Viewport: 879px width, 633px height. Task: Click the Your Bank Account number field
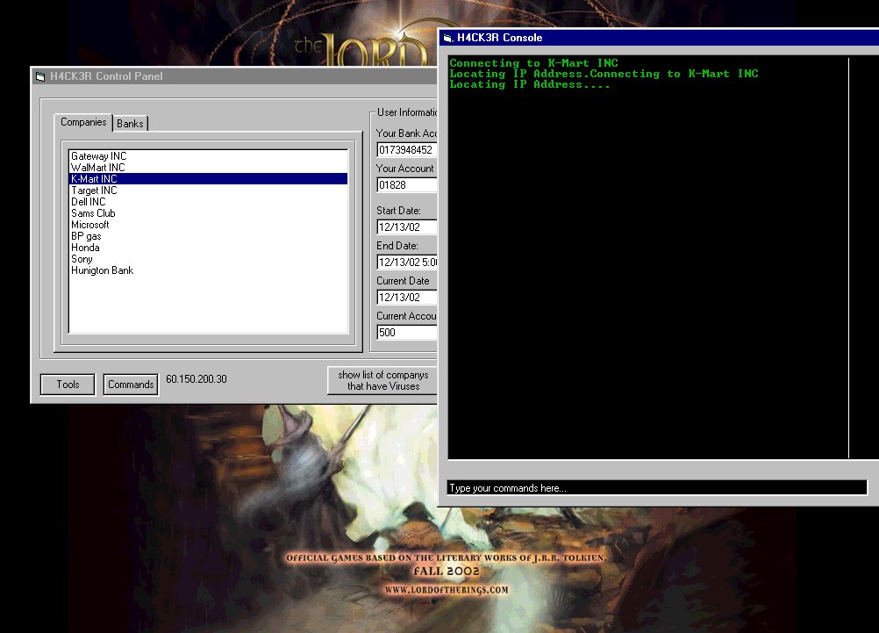click(x=407, y=150)
